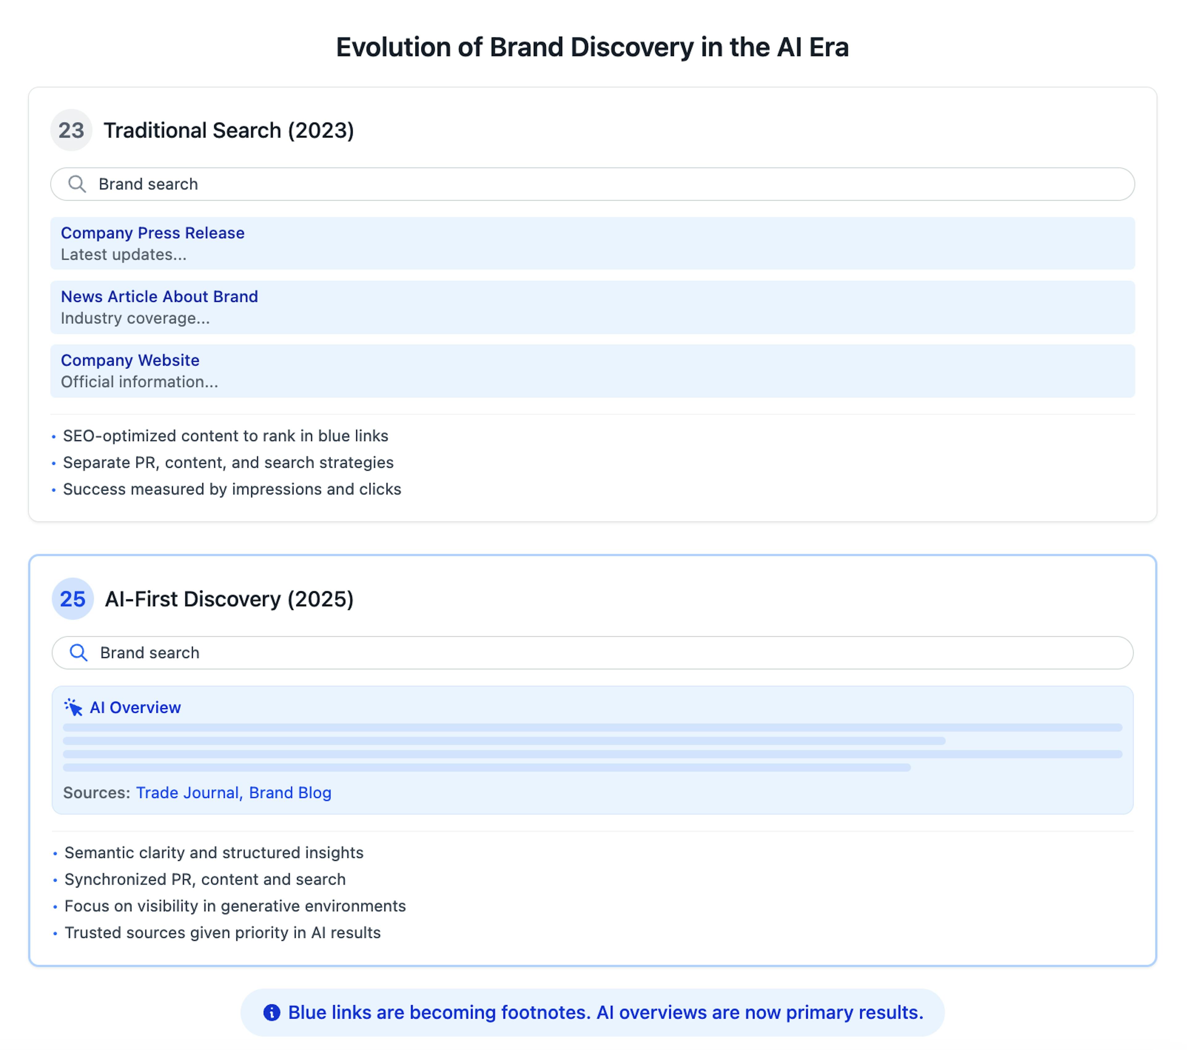Click the blue links footnotes banner
Viewport: 1187px width, 1050px height.
(605, 1012)
